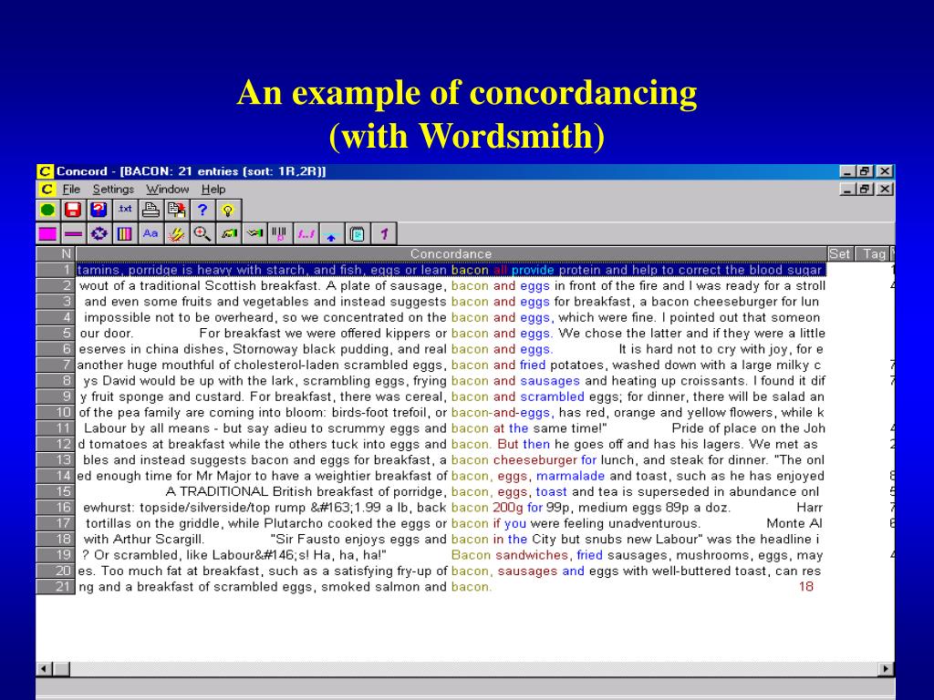Click the Aa font settings icon
The height and width of the screenshot is (700, 934).
(150, 234)
